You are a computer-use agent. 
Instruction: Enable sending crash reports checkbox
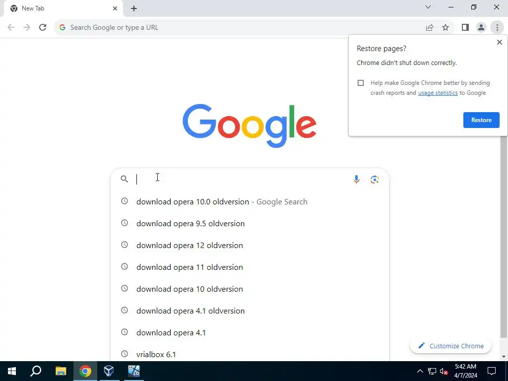click(361, 83)
